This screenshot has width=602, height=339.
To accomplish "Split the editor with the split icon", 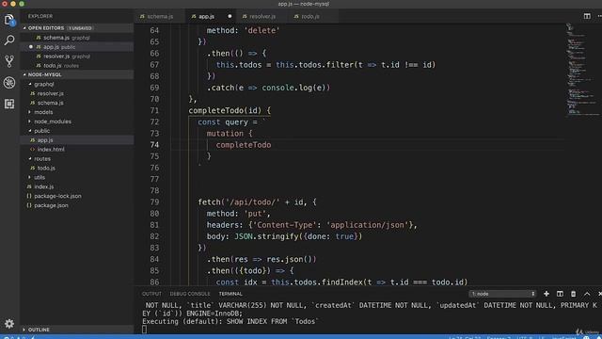I will tap(587, 16).
